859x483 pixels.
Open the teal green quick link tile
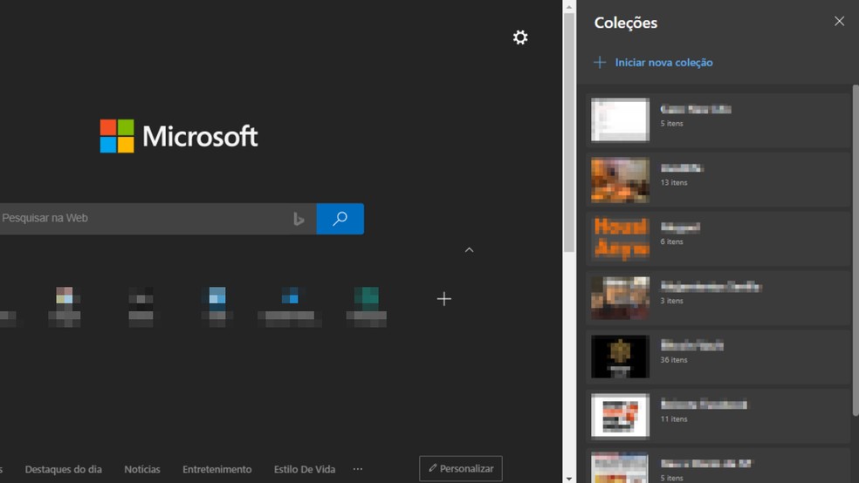(367, 306)
